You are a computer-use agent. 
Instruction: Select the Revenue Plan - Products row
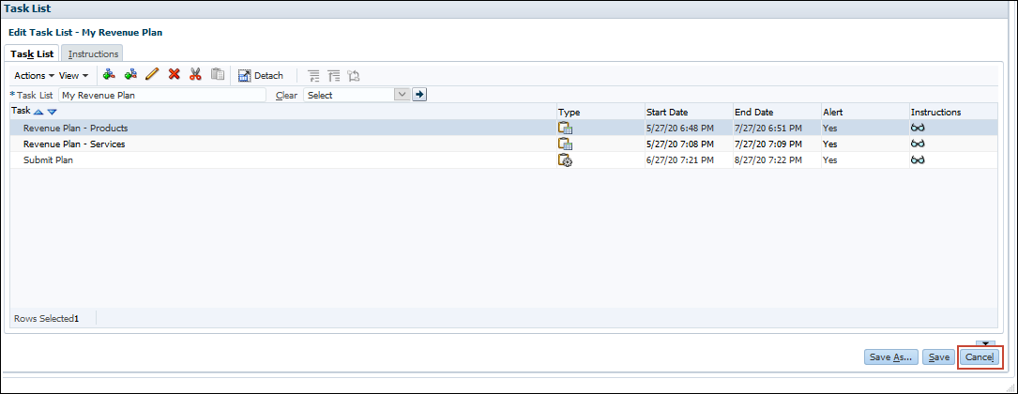click(504, 128)
